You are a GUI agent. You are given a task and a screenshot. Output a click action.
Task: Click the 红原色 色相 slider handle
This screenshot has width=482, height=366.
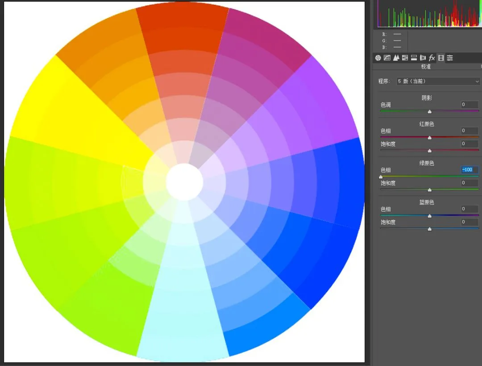tap(430, 137)
